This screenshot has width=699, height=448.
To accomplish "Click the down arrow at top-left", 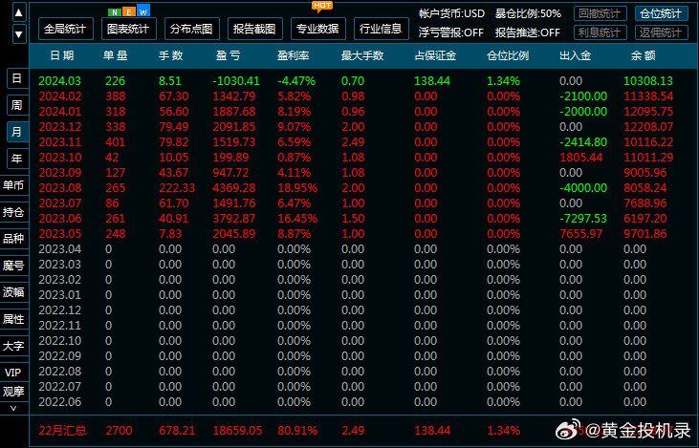I will point(18,35).
